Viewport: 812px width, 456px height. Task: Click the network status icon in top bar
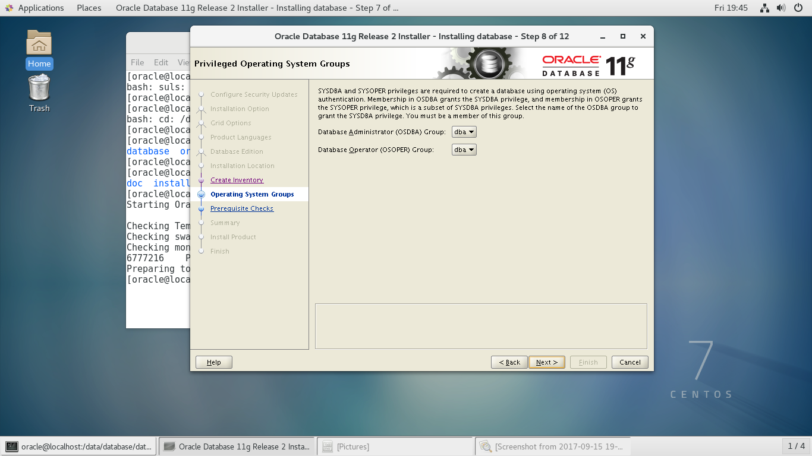tap(765, 8)
